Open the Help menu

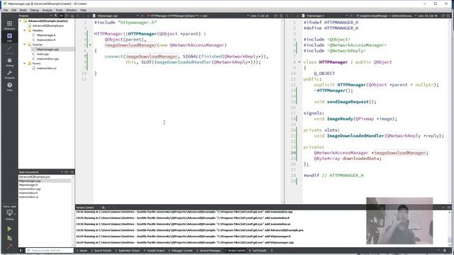[x=83, y=10]
